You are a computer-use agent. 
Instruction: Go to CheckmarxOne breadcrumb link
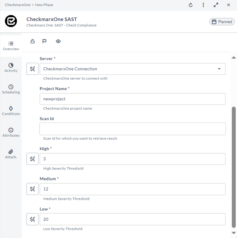pyautogui.click(x=18, y=5)
